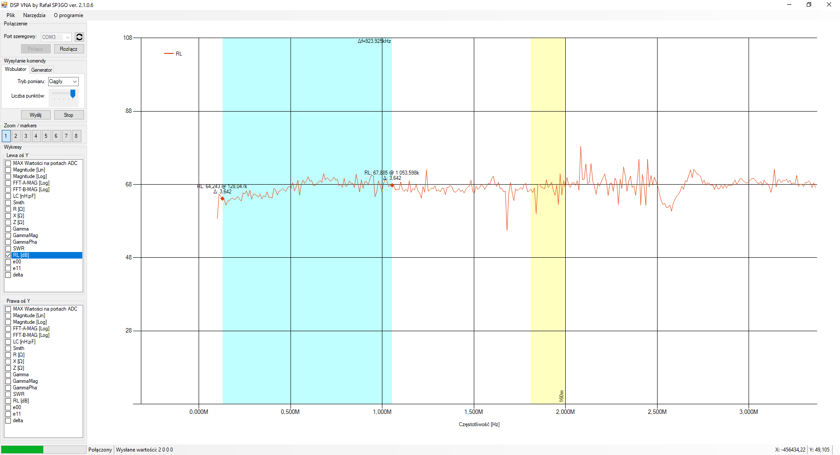Enable Smith checkbox in right Y axis list
Viewport: 840px width, 455px height.
8,348
